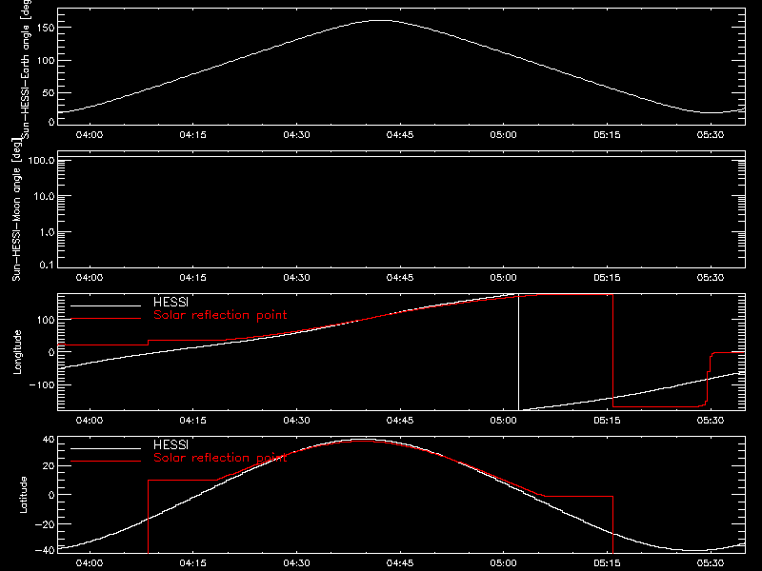Click the Longitude y-axis label
Screen dimensions: 762x571
17,352
